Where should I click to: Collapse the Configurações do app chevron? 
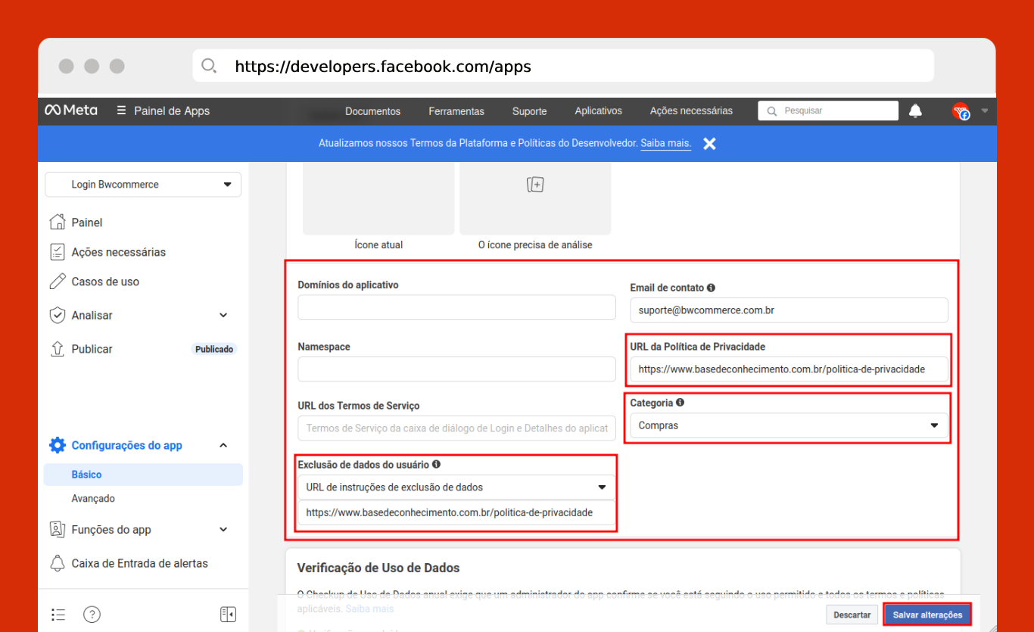223,445
